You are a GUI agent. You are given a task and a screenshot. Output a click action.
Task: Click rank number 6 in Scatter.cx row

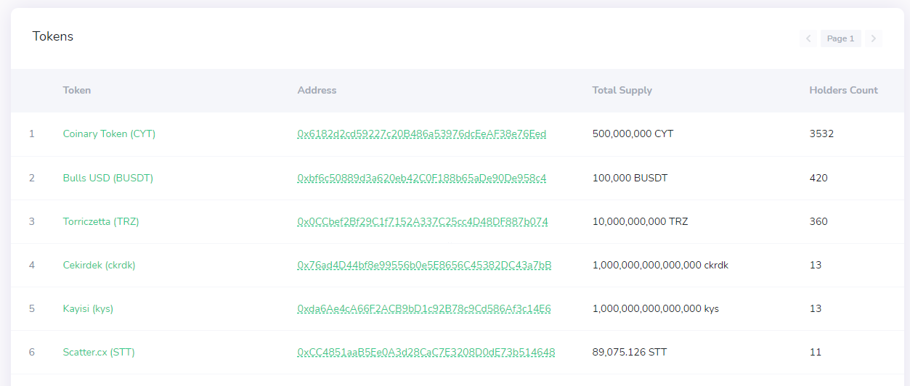click(32, 352)
